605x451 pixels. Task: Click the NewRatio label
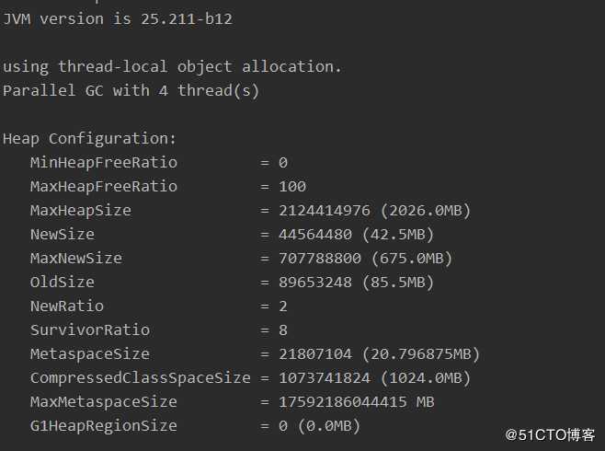[x=66, y=306]
